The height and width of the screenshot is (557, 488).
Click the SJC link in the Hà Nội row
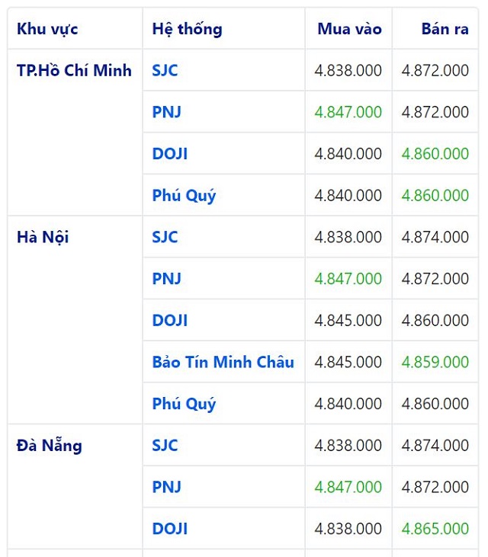pos(165,237)
